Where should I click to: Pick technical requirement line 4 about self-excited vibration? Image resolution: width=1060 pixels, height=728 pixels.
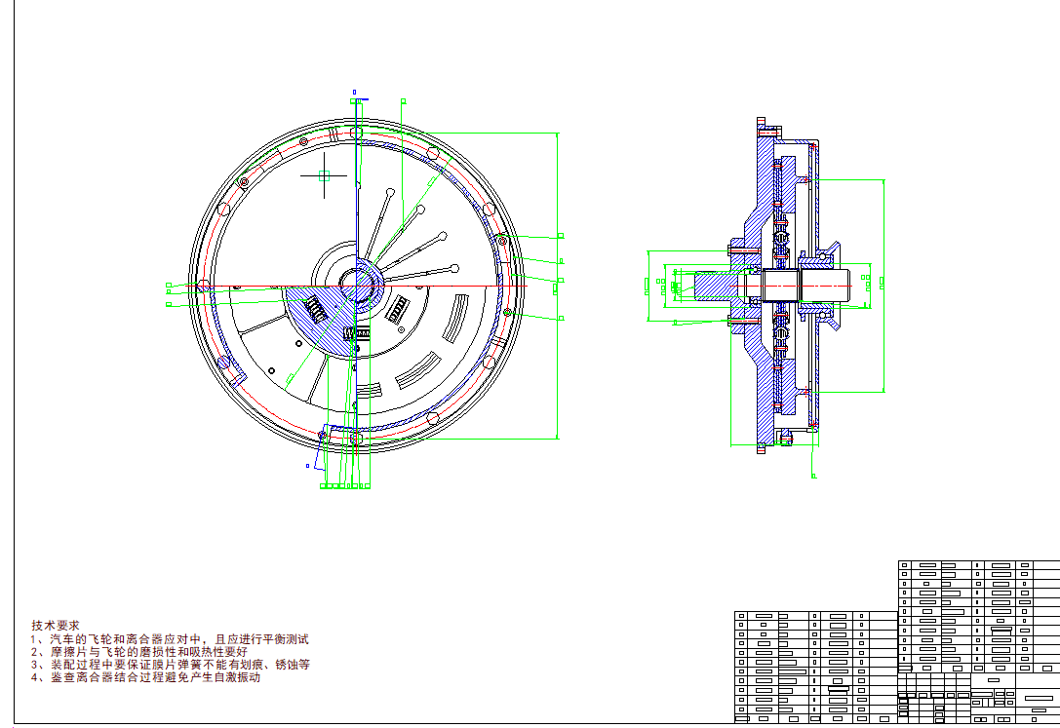coord(145,677)
